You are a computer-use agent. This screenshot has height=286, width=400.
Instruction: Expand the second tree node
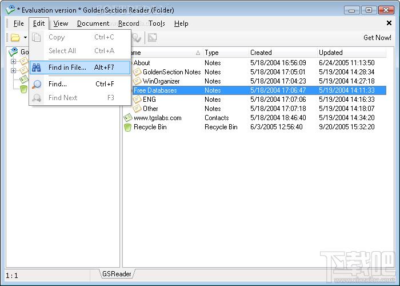(x=13, y=70)
